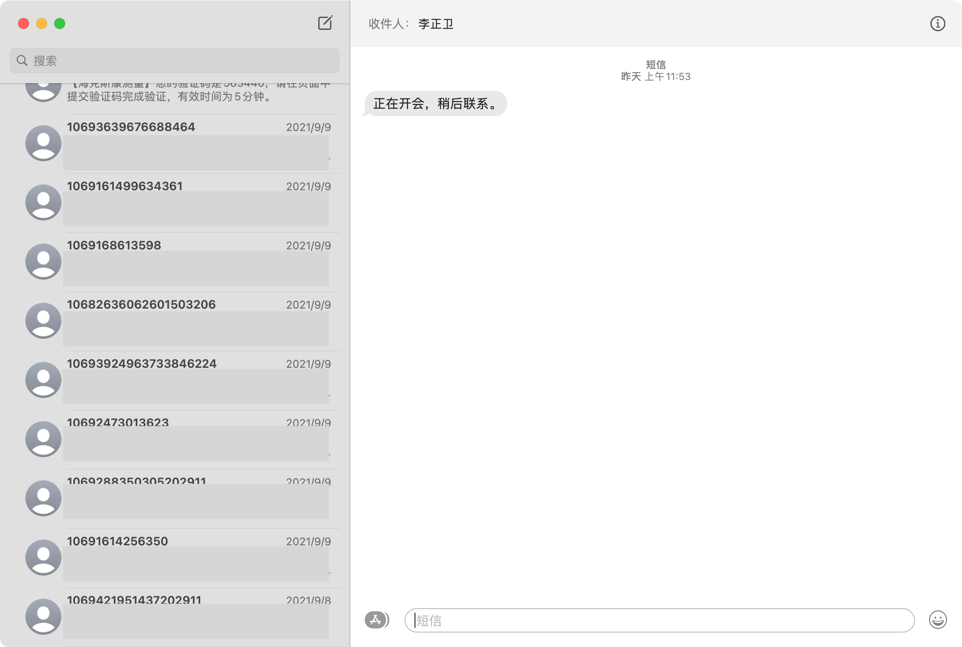
Task: Click avatar of conversation 1069168613598
Action: [43, 262]
